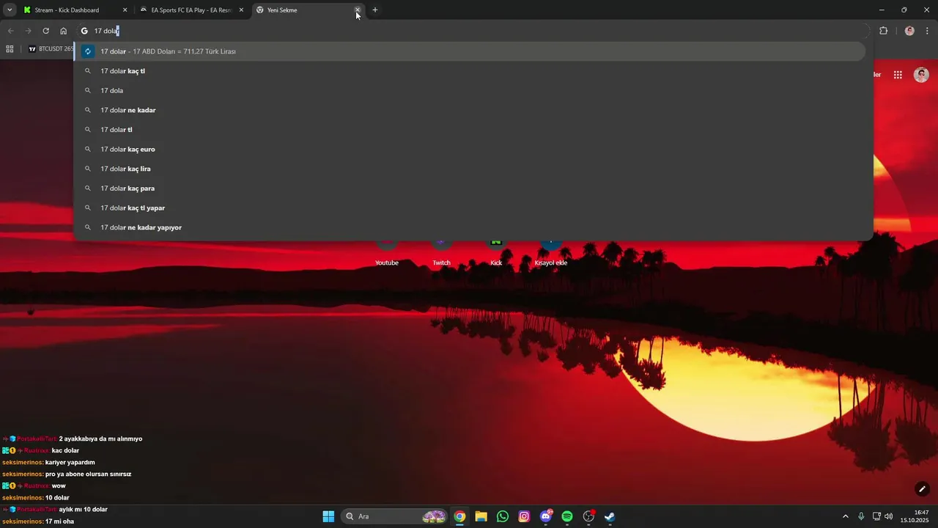Open Chrome from the taskbar
The height and width of the screenshot is (528, 938).
pos(459,516)
